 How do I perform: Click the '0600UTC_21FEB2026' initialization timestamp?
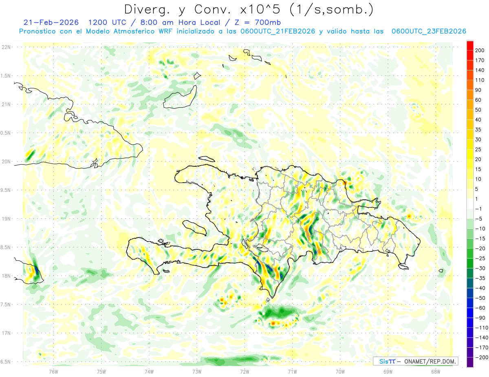coord(278,31)
